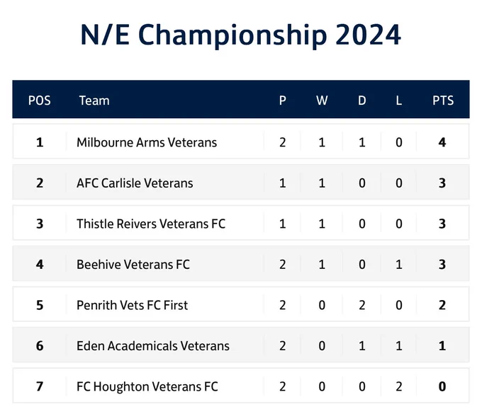
Task: Click FC Houghton losses value 2
Action: point(398,386)
